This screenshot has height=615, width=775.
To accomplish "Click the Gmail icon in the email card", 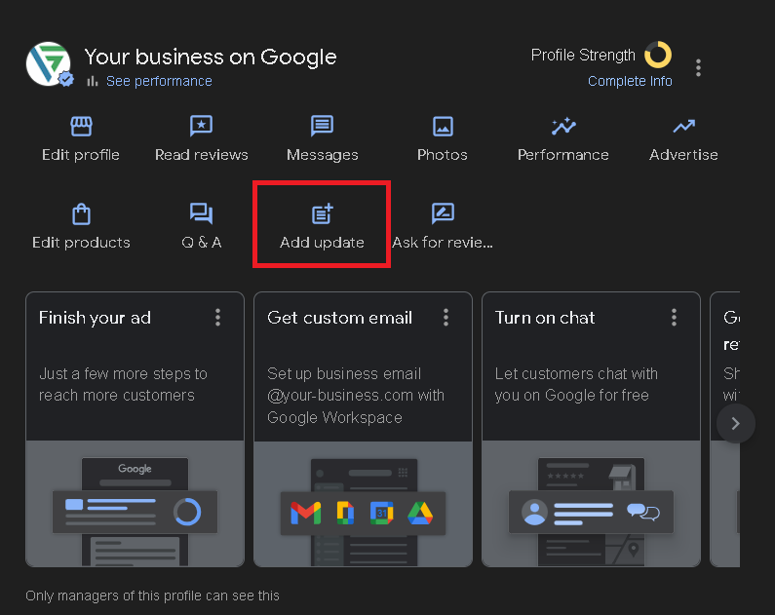I will tap(305, 513).
